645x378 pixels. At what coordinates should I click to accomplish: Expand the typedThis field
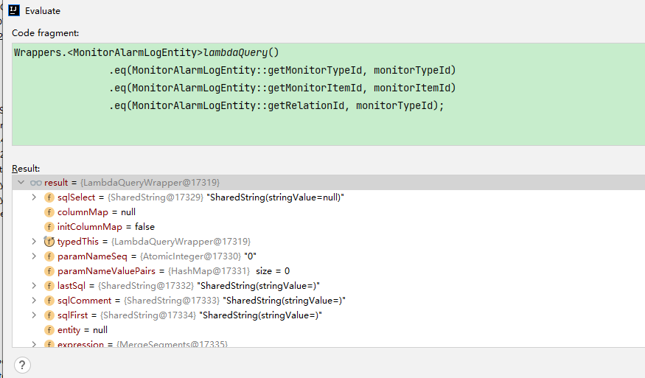[x=34, y=242]
